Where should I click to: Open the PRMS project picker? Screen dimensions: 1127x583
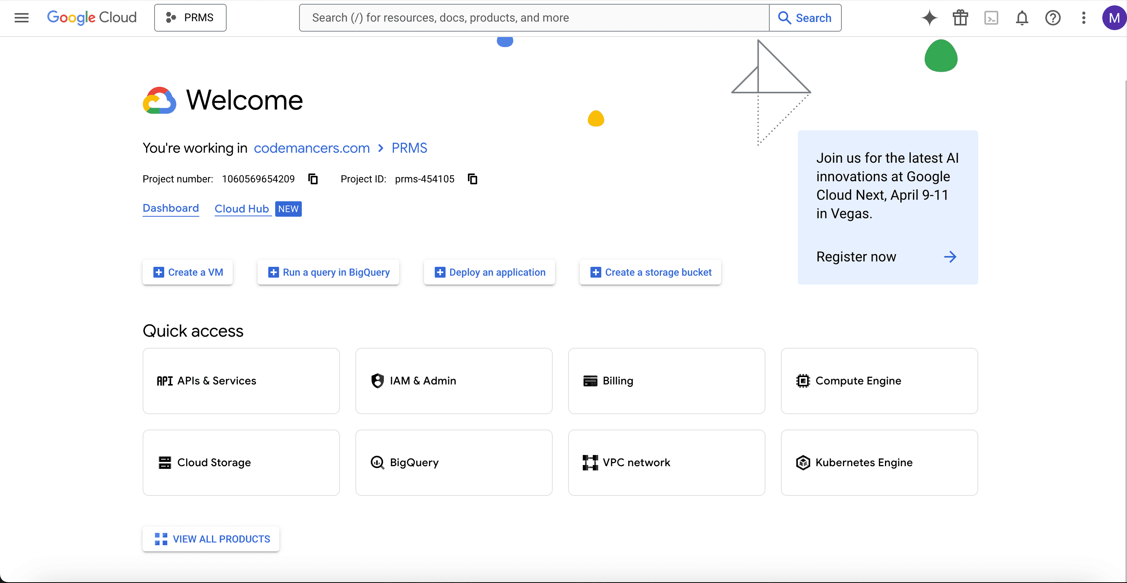[190, 17]
